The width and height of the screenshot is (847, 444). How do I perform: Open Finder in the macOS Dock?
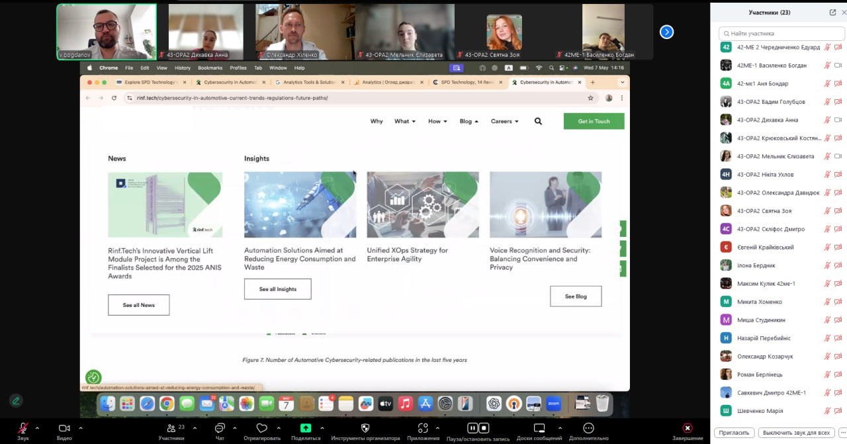tap(108, 404)
